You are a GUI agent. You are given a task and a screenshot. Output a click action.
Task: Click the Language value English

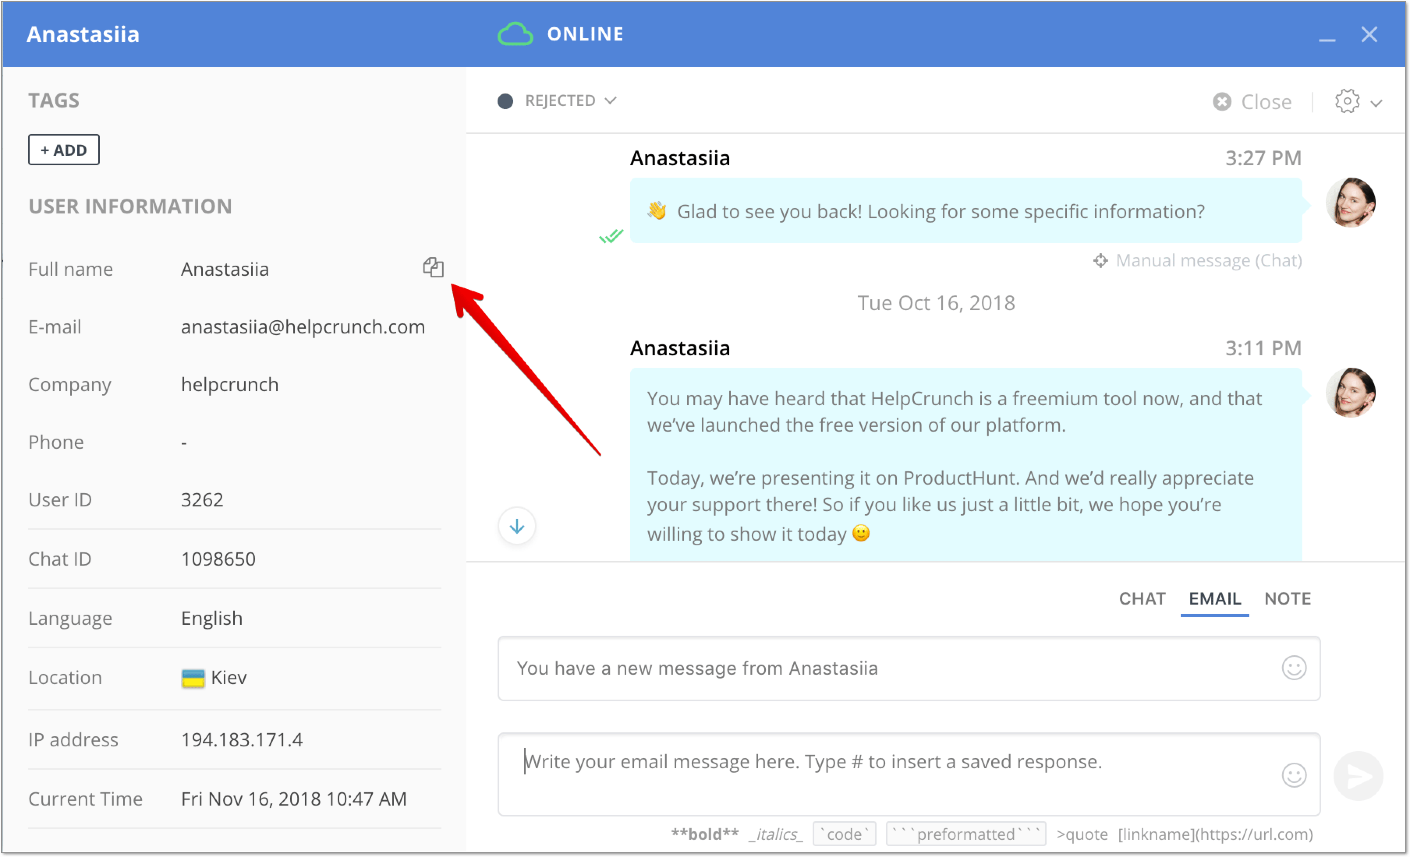click(212, 619)
